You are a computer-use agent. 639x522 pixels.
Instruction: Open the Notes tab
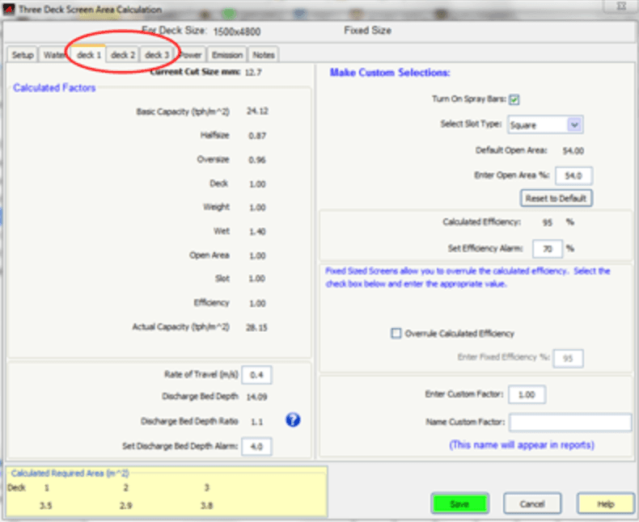(x=264, y=55)
